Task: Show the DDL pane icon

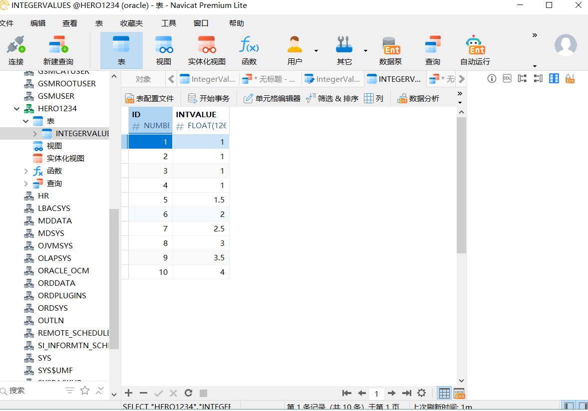Action: pyautogui.click(x=507, y=79)
